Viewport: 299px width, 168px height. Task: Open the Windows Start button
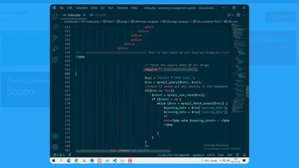pyautogui.click(x=54, y=161)
